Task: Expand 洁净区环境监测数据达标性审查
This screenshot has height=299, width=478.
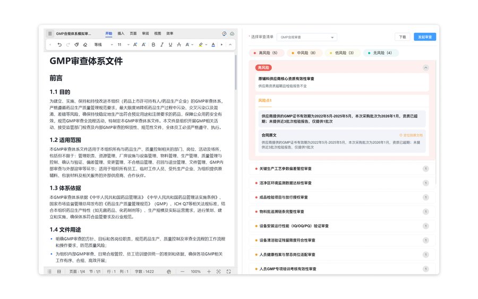Action: 342,183
